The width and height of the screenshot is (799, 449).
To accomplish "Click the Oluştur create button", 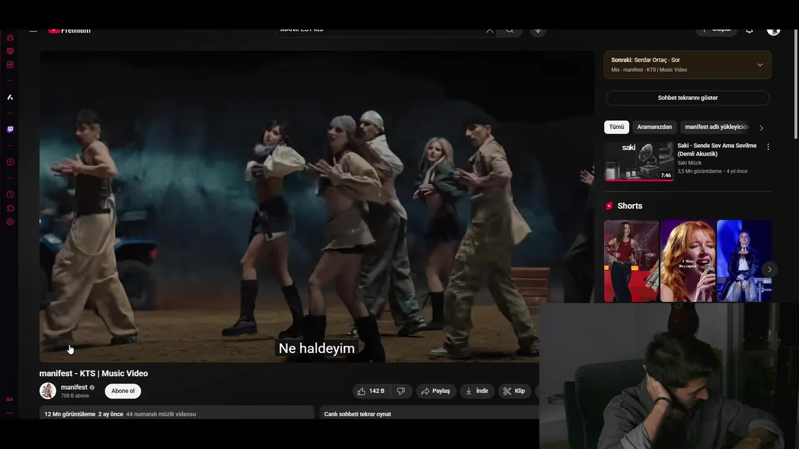I will click(x=717, y=31).
